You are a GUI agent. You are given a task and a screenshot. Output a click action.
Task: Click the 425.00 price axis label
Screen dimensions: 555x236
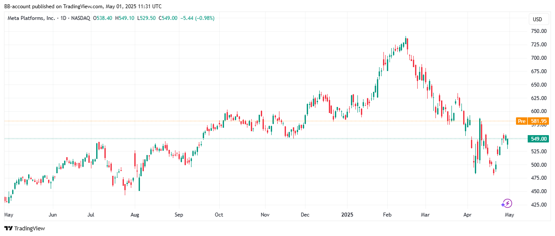coord(538,205)
